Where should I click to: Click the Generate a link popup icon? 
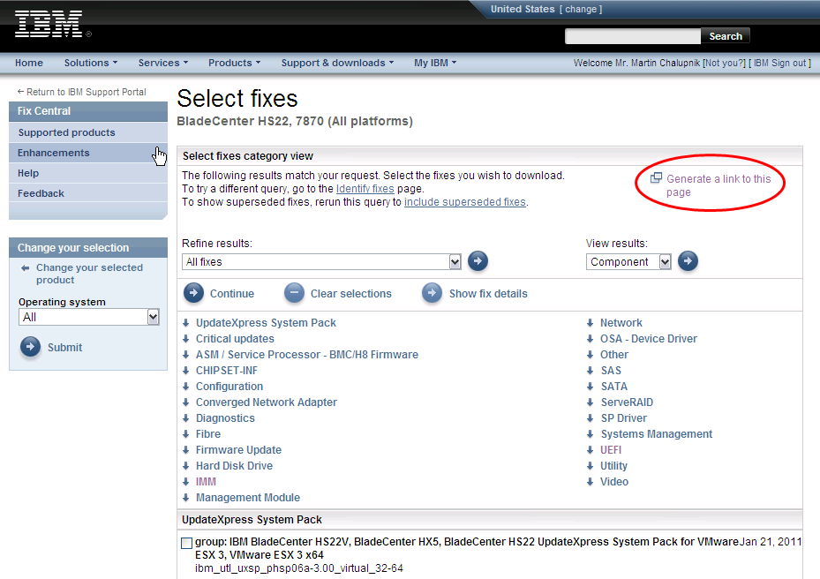click(656, 178)
